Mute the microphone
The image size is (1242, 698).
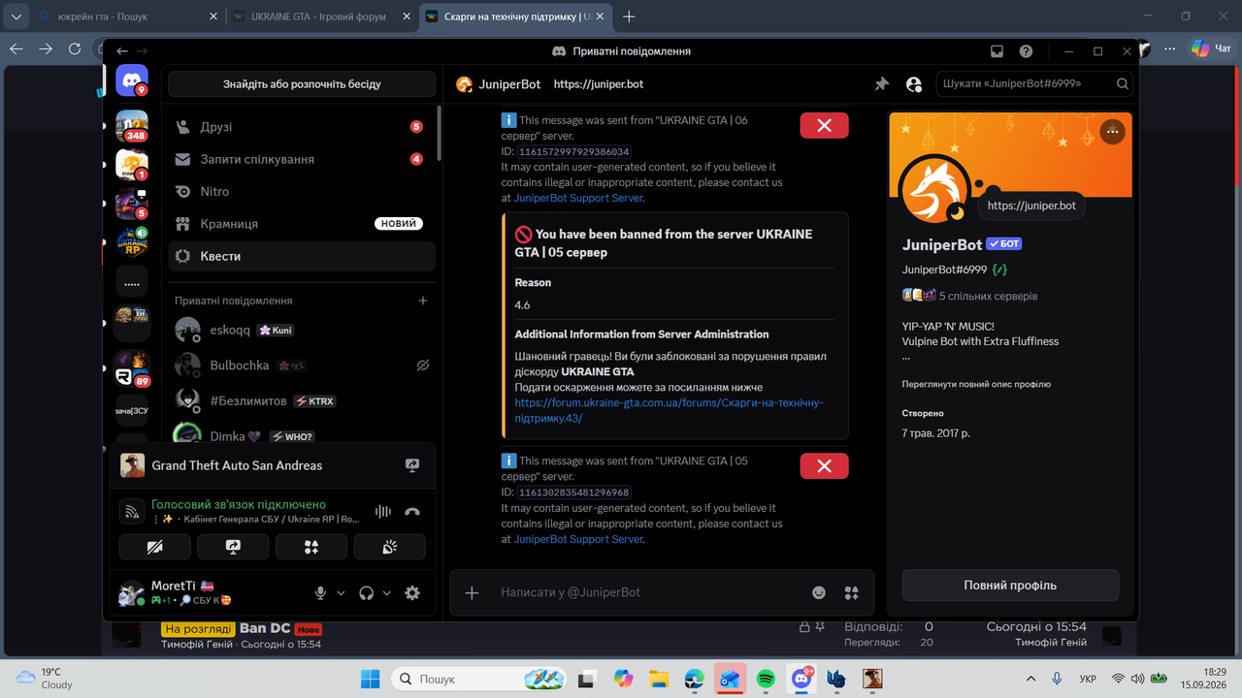coord(320,593)
